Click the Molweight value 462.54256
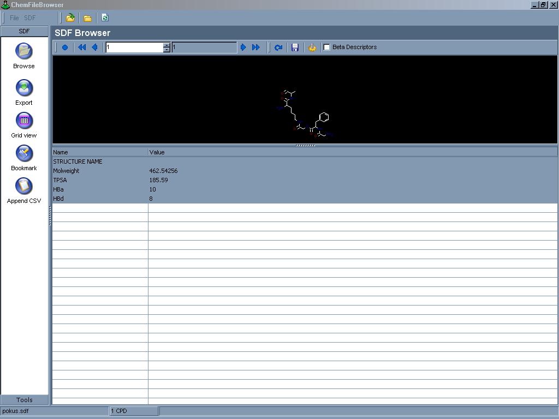The image size is (559, 419). click(x=163, y=171)
